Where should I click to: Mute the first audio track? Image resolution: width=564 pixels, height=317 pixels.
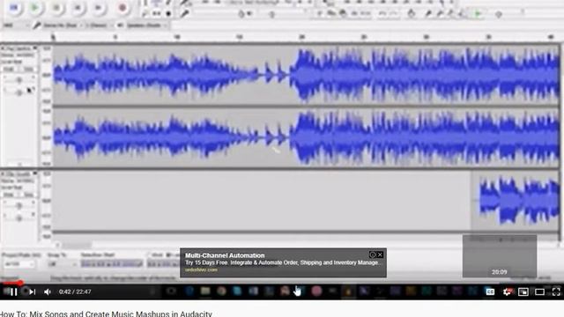[9, 69]
